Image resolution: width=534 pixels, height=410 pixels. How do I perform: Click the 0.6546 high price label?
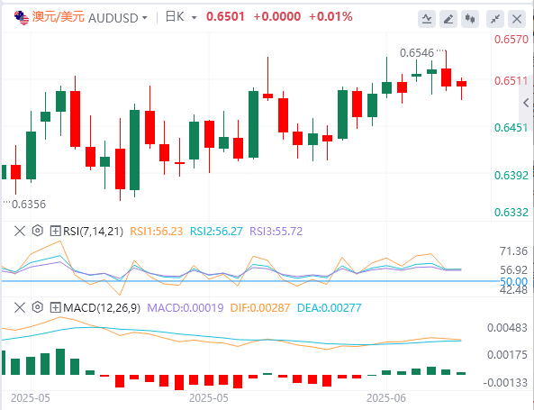(417, 53)
